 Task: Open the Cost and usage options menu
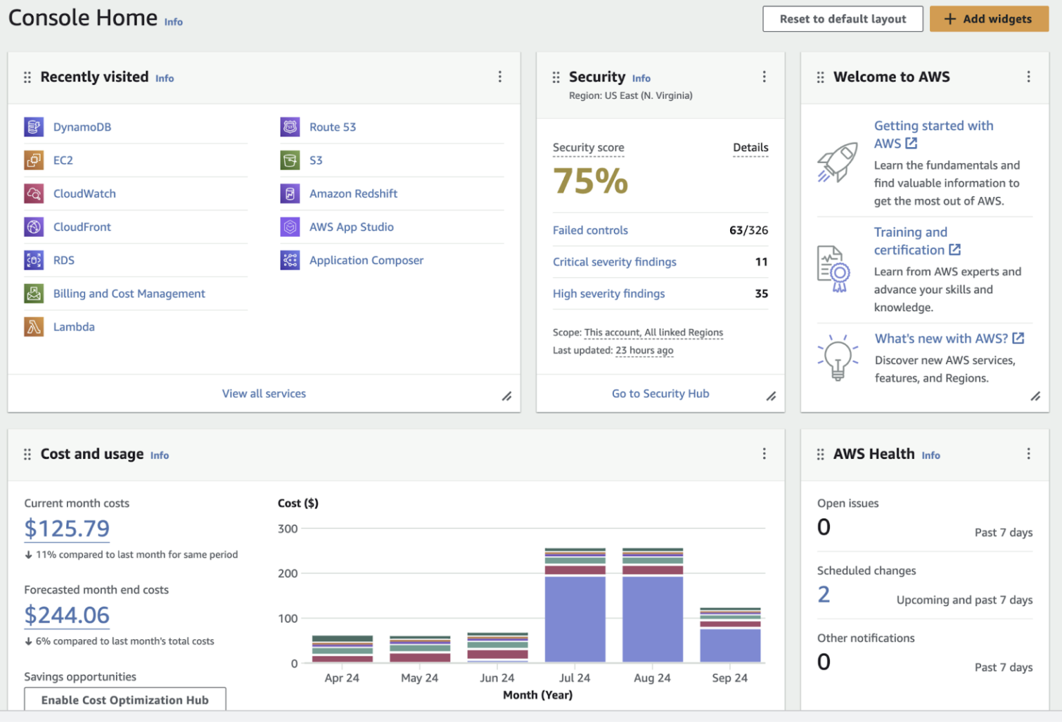coord(764,453)
